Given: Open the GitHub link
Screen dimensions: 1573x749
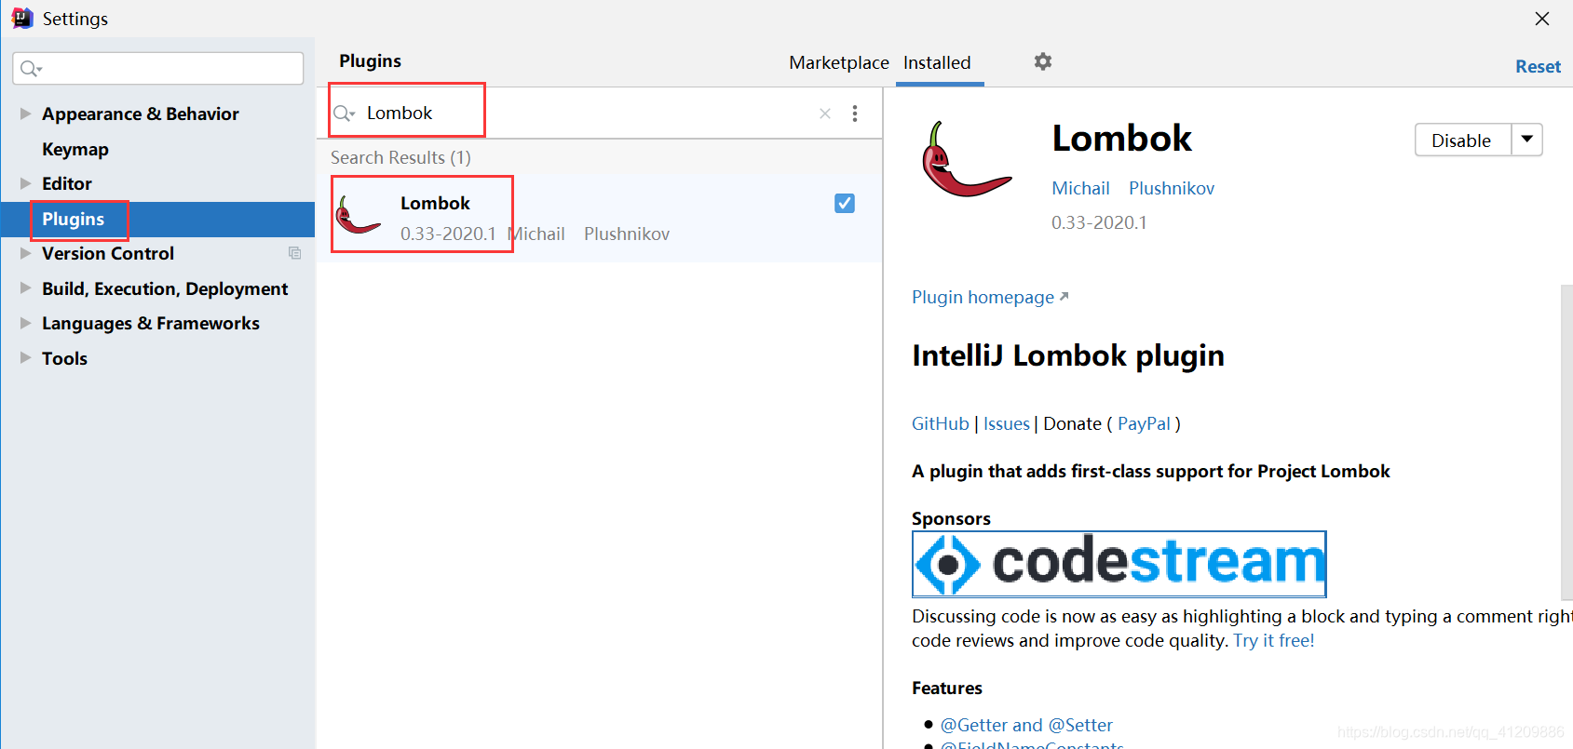Looking at the screenshot, I should (940, 423).
